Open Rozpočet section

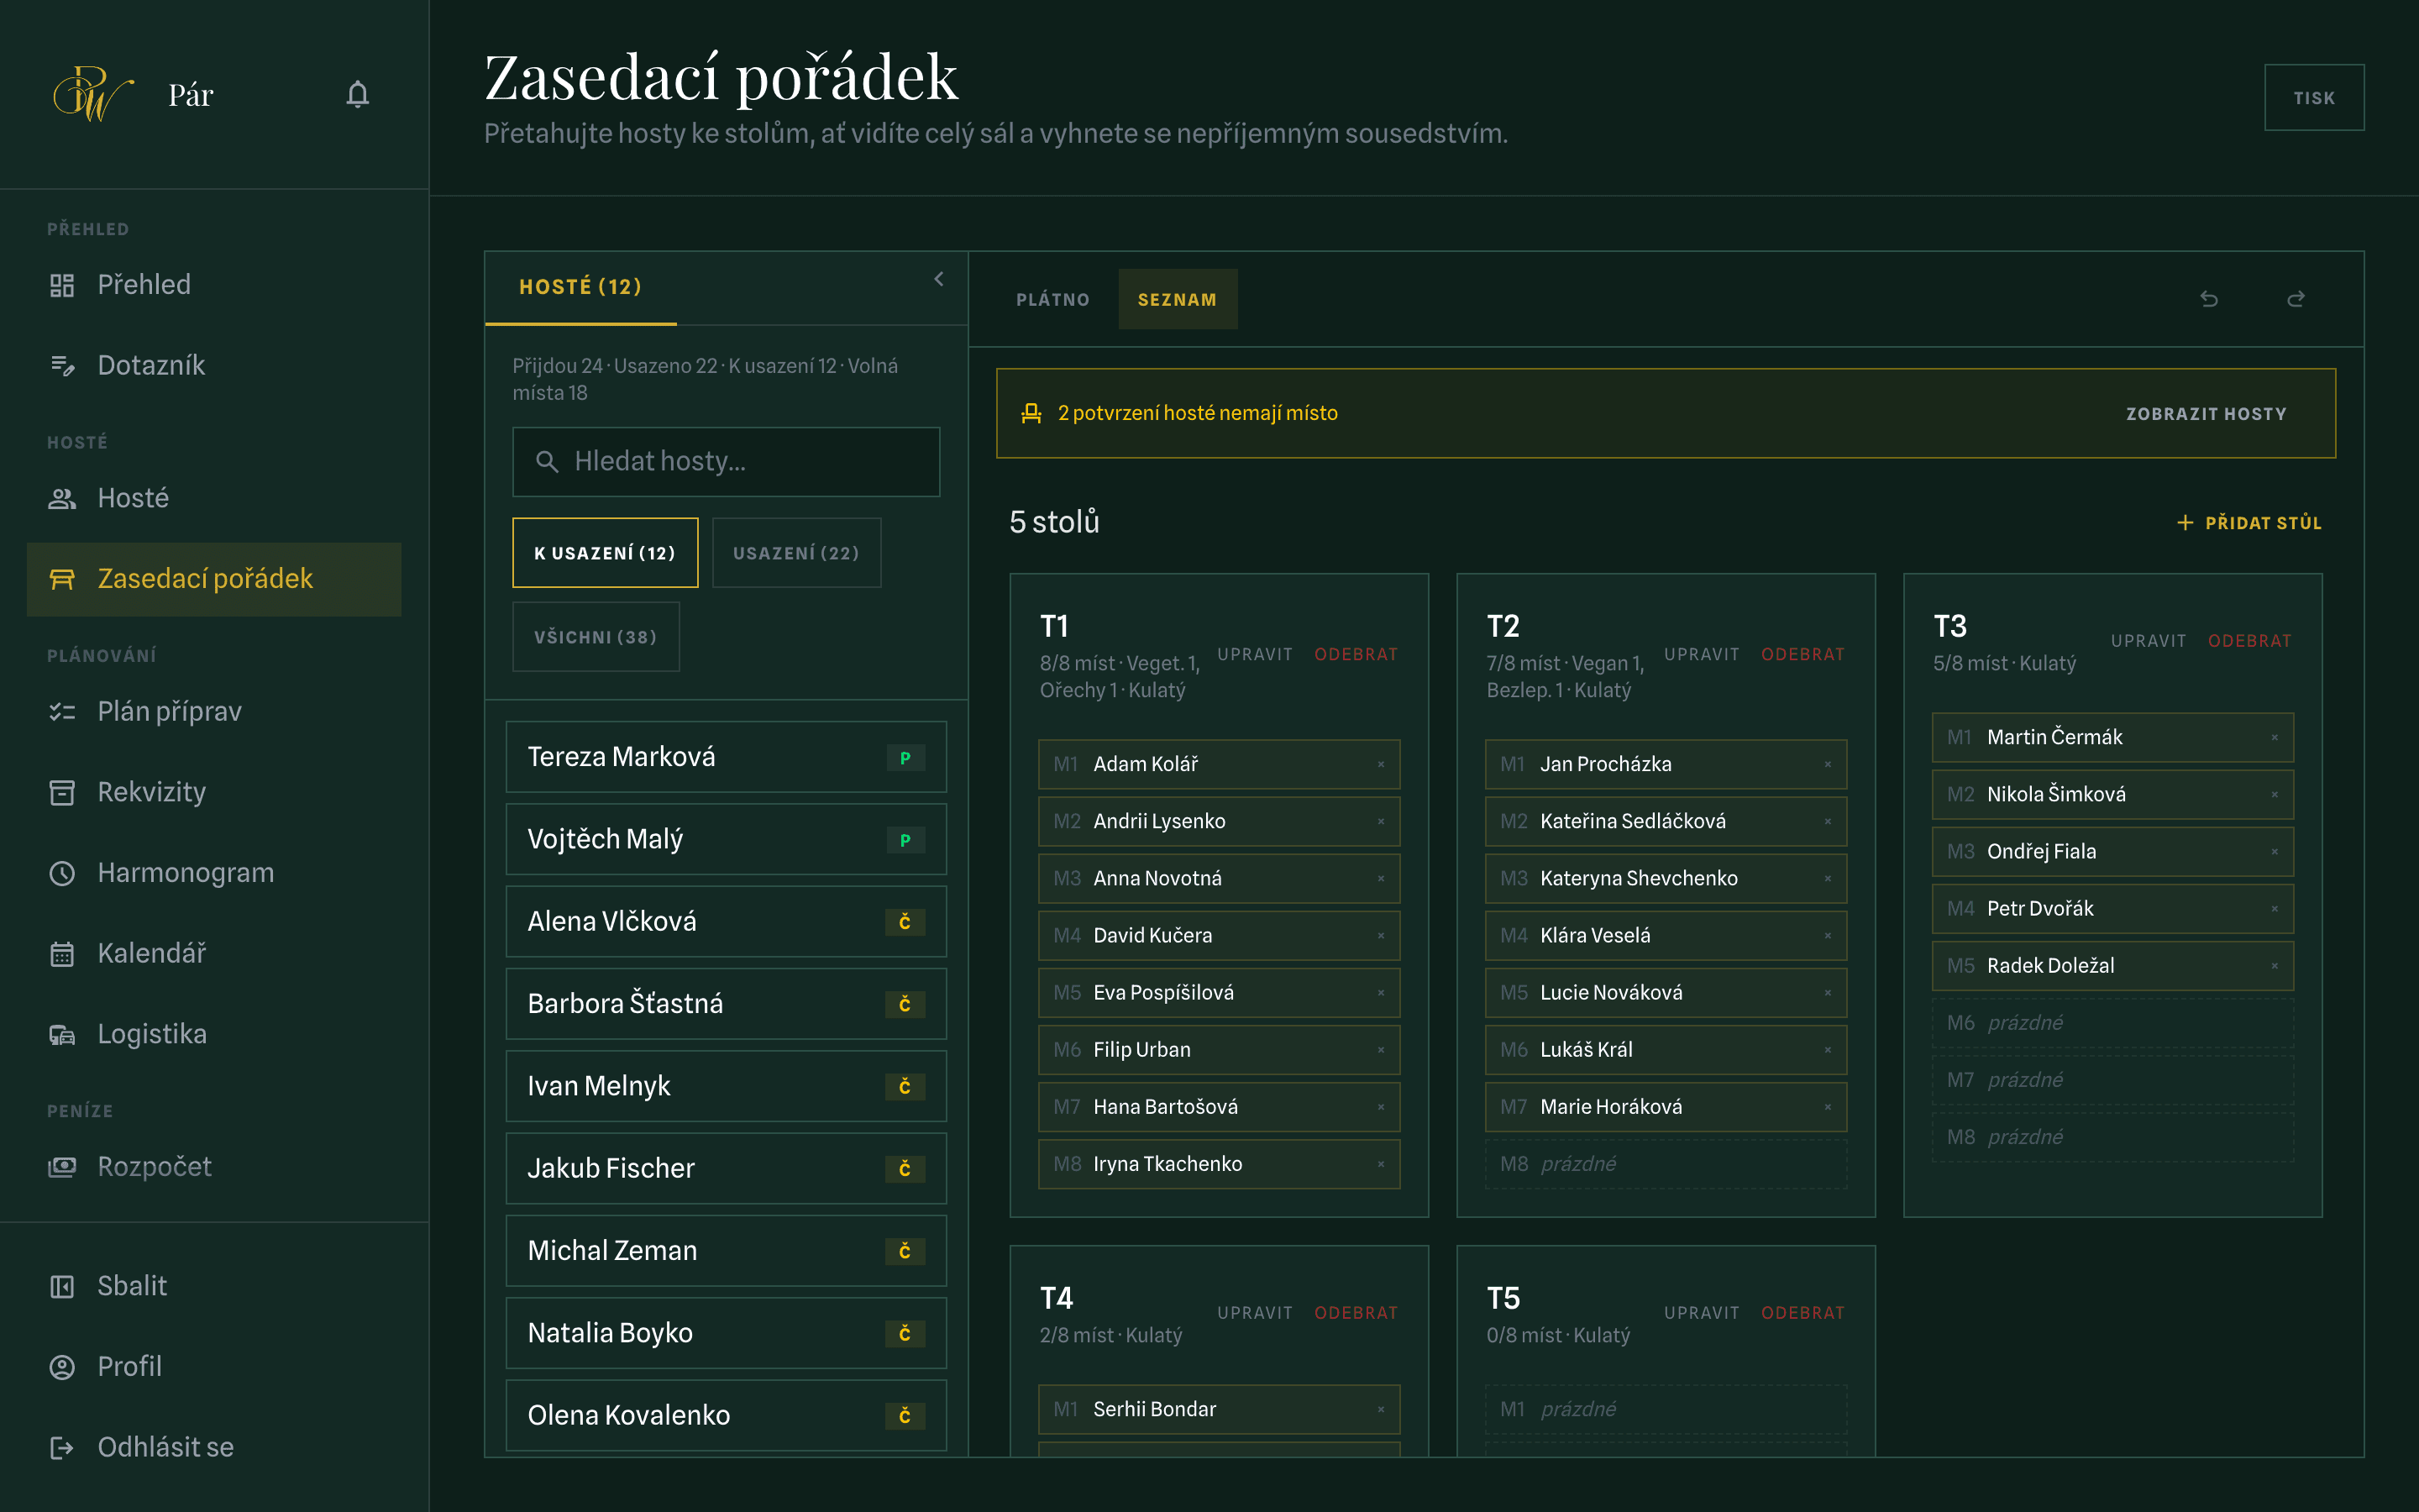click(x=214, y=1167)
